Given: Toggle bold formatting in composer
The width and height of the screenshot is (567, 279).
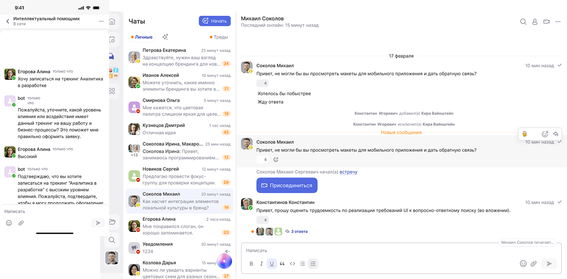Looking at the screenshot, I should tap(251, 264).
